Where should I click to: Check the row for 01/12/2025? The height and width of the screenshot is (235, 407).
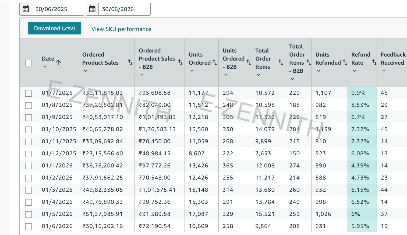[29, 154]
